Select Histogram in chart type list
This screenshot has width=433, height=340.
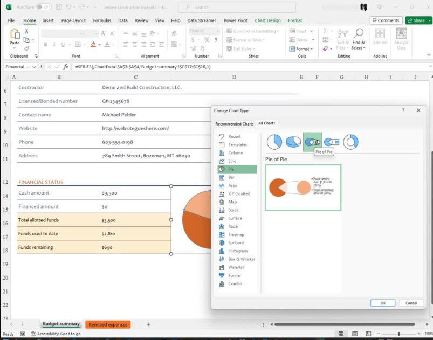[237, 251]
